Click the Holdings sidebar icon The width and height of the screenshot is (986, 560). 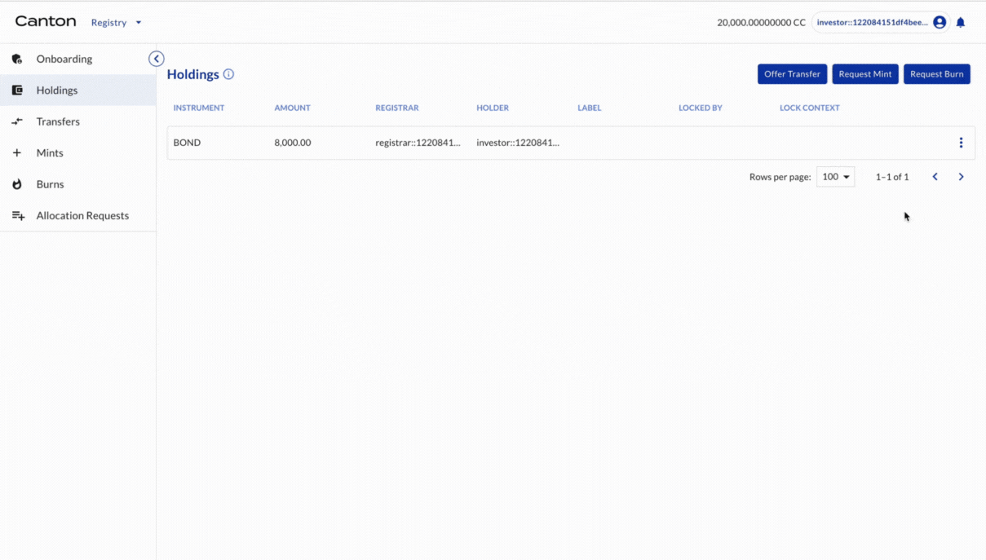point(17,90)
